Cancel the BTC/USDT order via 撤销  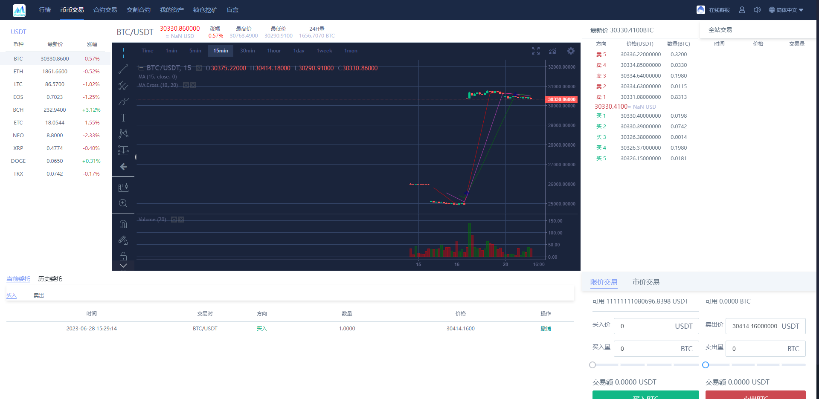546,329
